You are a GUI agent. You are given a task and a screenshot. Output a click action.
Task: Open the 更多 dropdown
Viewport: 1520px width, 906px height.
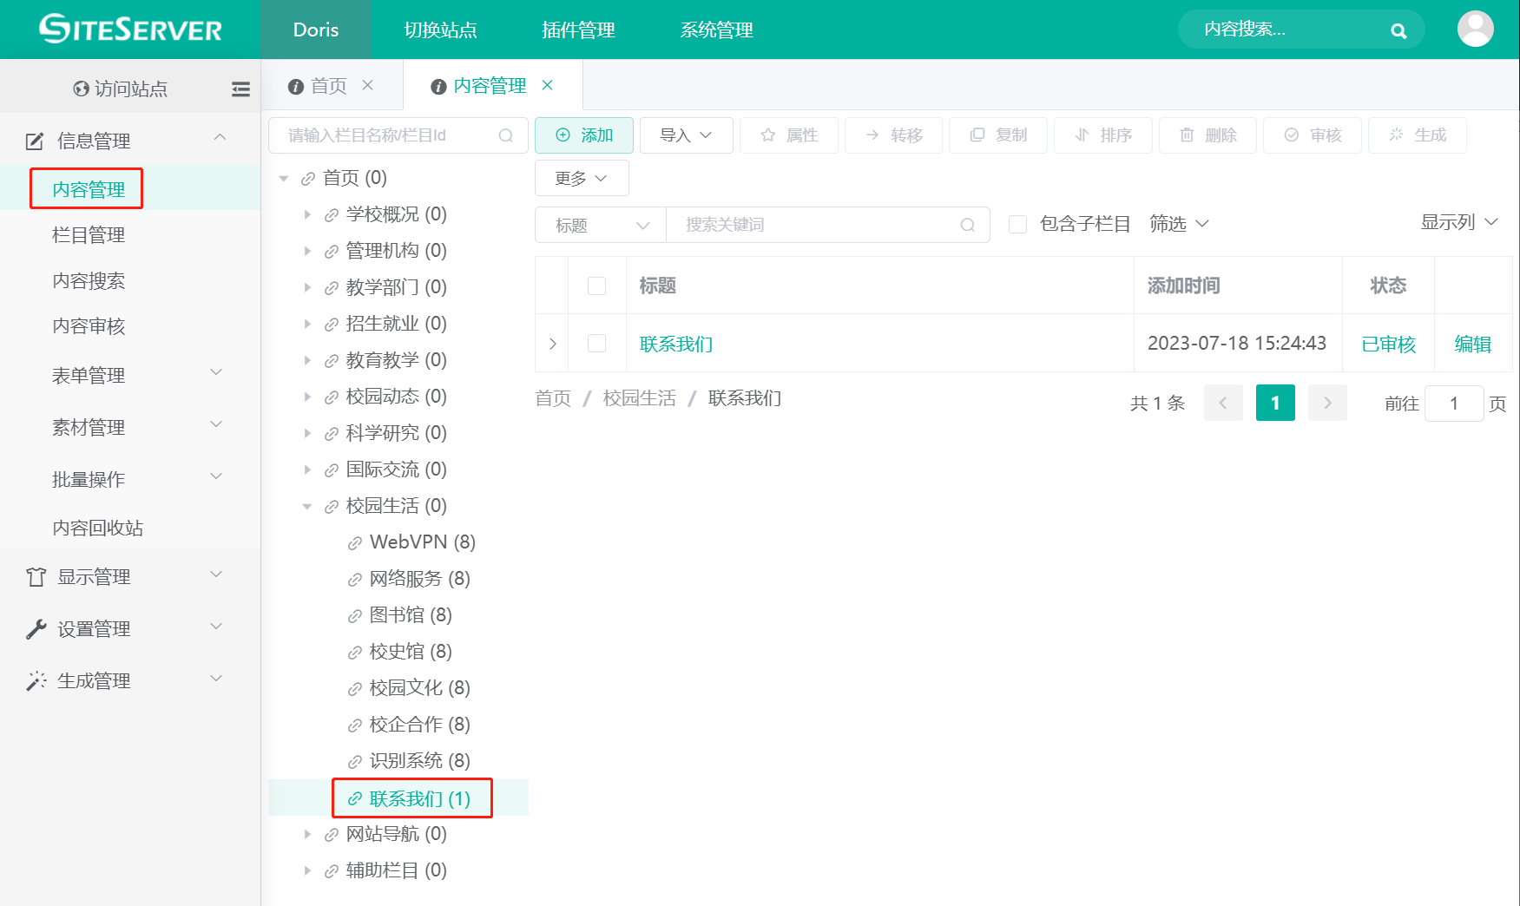pyautogui.click(x=581, y=178)
